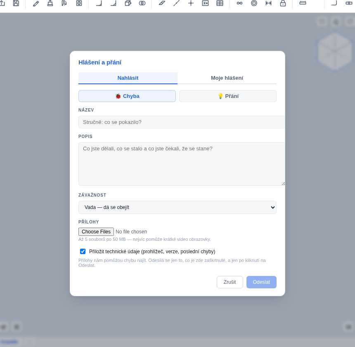Click the save floppy disk icon

[x=16, y=3]
